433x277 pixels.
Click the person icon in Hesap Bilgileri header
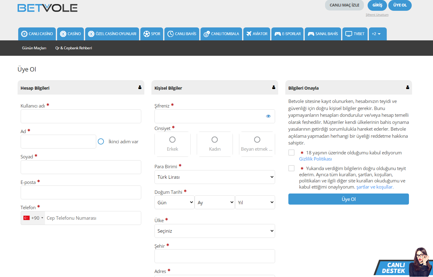coord(140,88)
